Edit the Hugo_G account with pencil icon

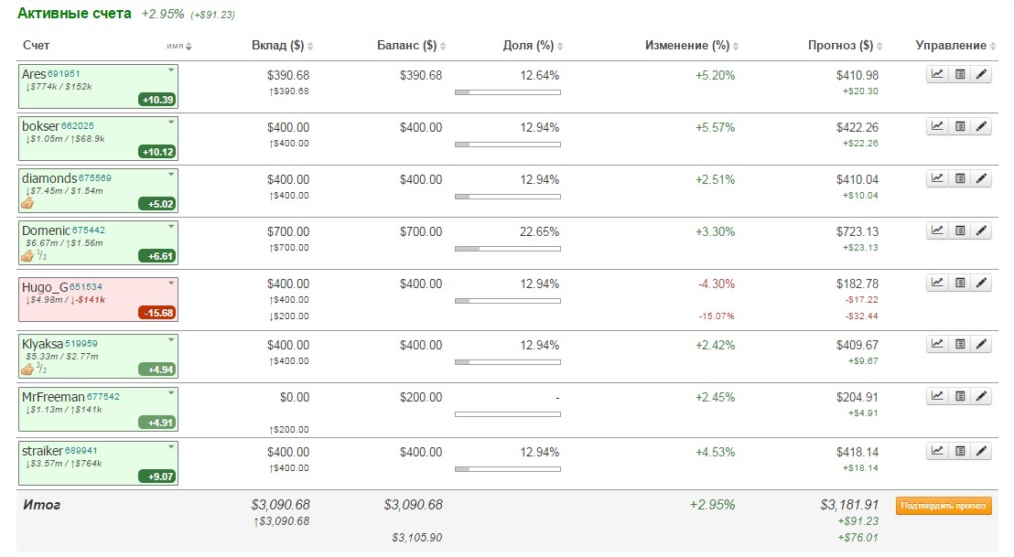tap(982, 284)
